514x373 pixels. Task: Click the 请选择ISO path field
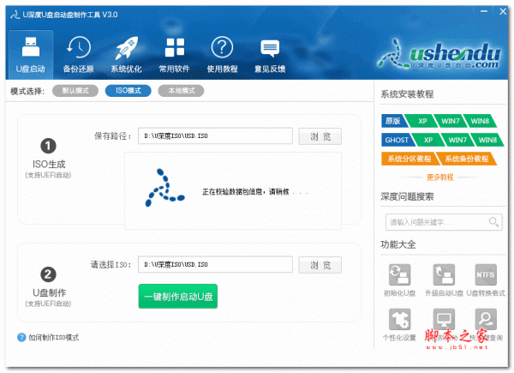pos(215,264)
